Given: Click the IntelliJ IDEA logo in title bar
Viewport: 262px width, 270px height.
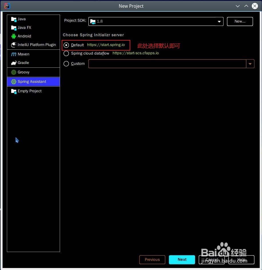Looking at the screenshot, I should 7,6.
